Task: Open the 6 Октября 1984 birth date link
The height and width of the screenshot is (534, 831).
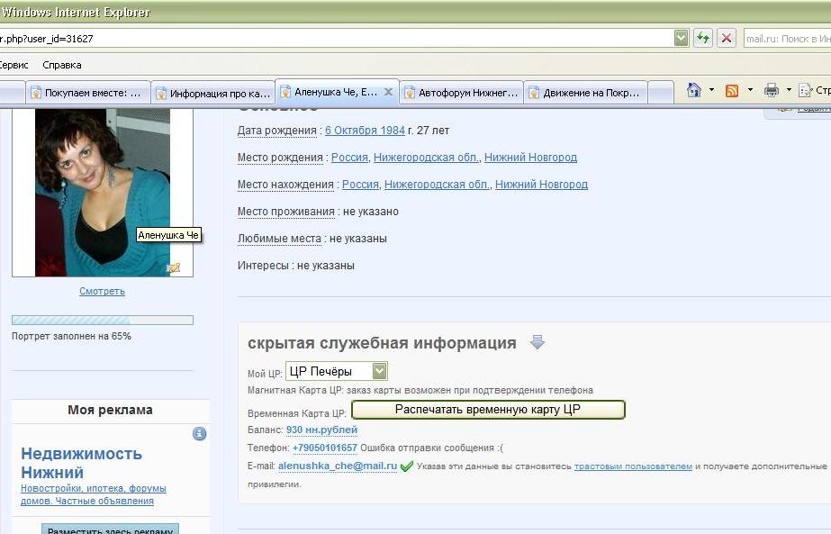Action: coord(365,131)
